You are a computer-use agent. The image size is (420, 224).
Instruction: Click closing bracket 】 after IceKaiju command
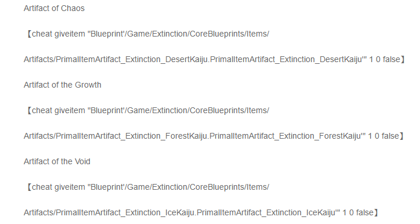coord(376,212)
